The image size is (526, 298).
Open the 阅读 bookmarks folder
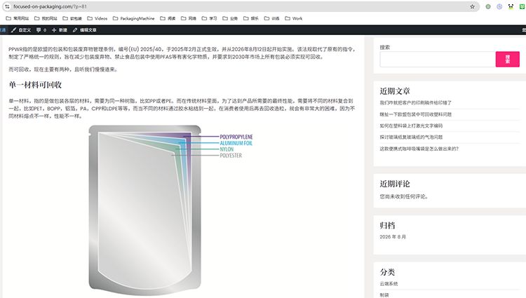point(168,18)
